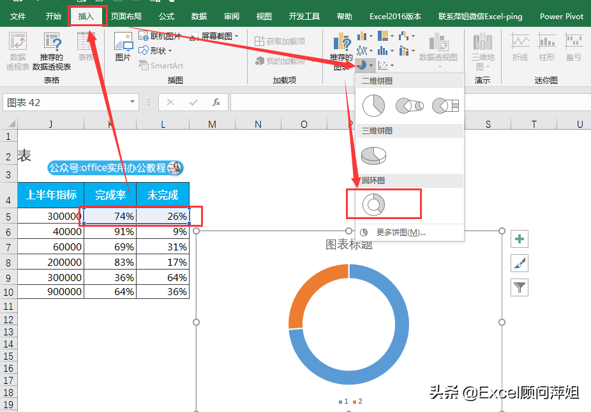591x412 pixels.
Task: Open 更多饼图 more pie charts
Action: [x=401, y=233]
